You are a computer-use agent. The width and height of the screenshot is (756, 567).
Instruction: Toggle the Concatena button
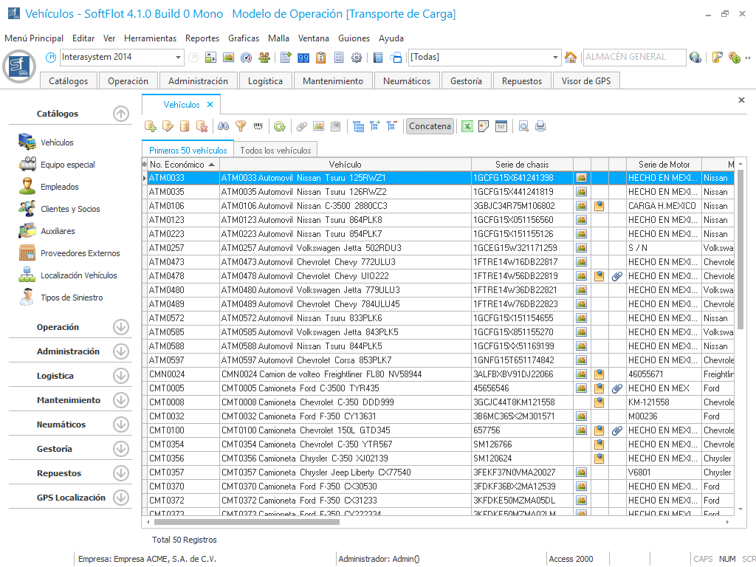(430, 126)
